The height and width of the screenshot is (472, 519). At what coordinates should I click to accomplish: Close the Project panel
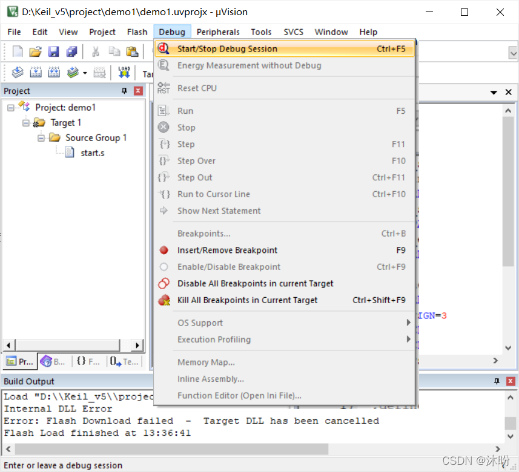click(138, 91)
